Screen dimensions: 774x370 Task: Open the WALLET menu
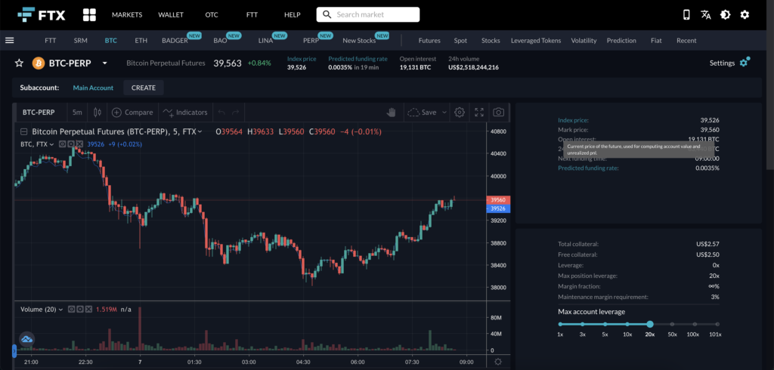pyautogui.click(x=171, y=15)
